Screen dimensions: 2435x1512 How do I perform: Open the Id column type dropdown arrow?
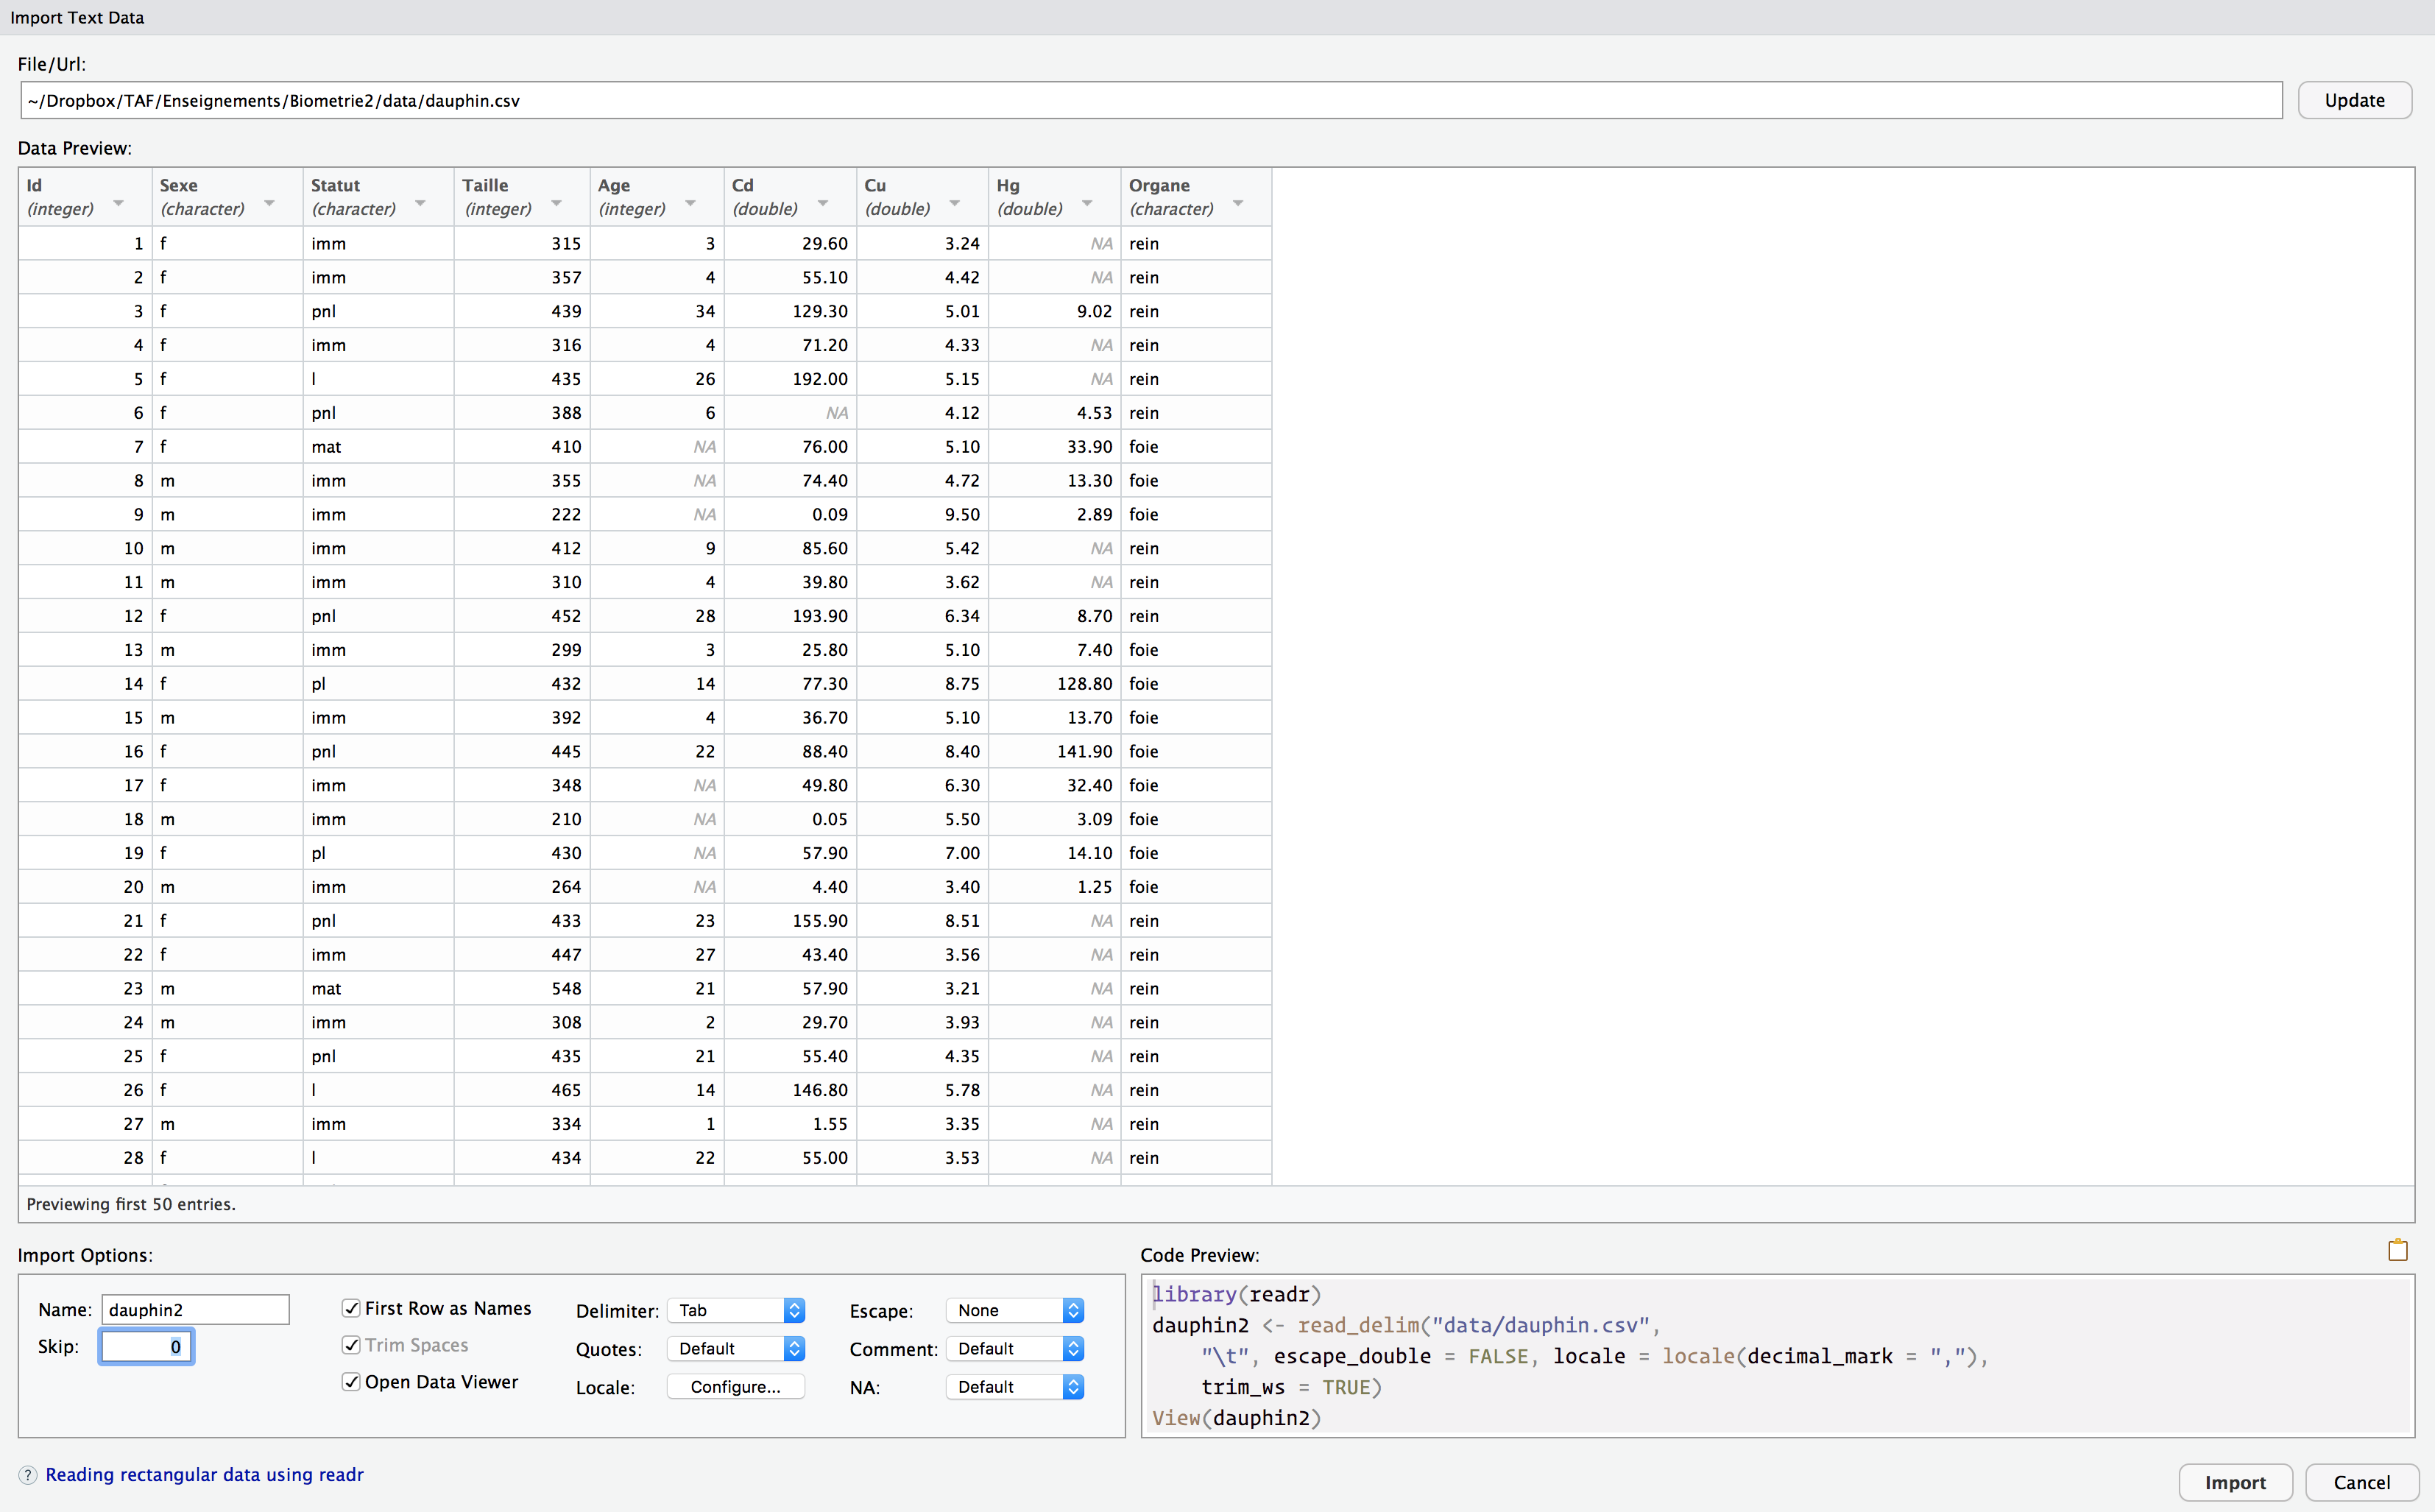coord(119,204)
